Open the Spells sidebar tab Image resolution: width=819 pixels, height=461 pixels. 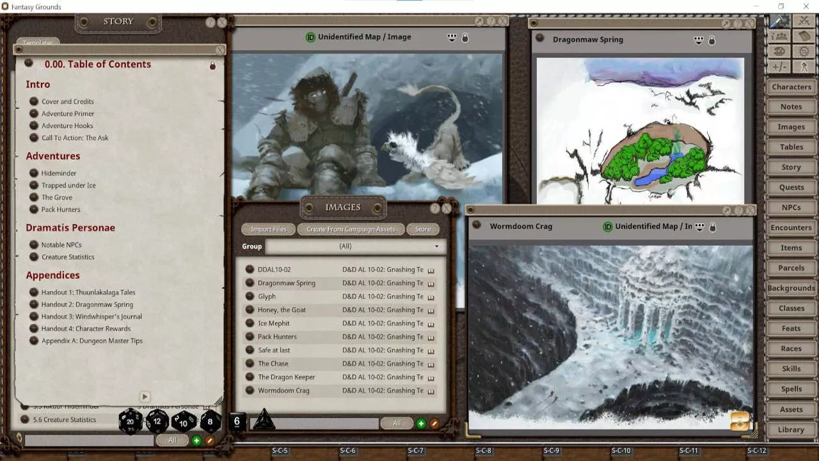(x=791, y=389)
